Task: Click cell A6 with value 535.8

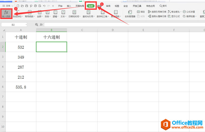Action: (x=21, y=87)
